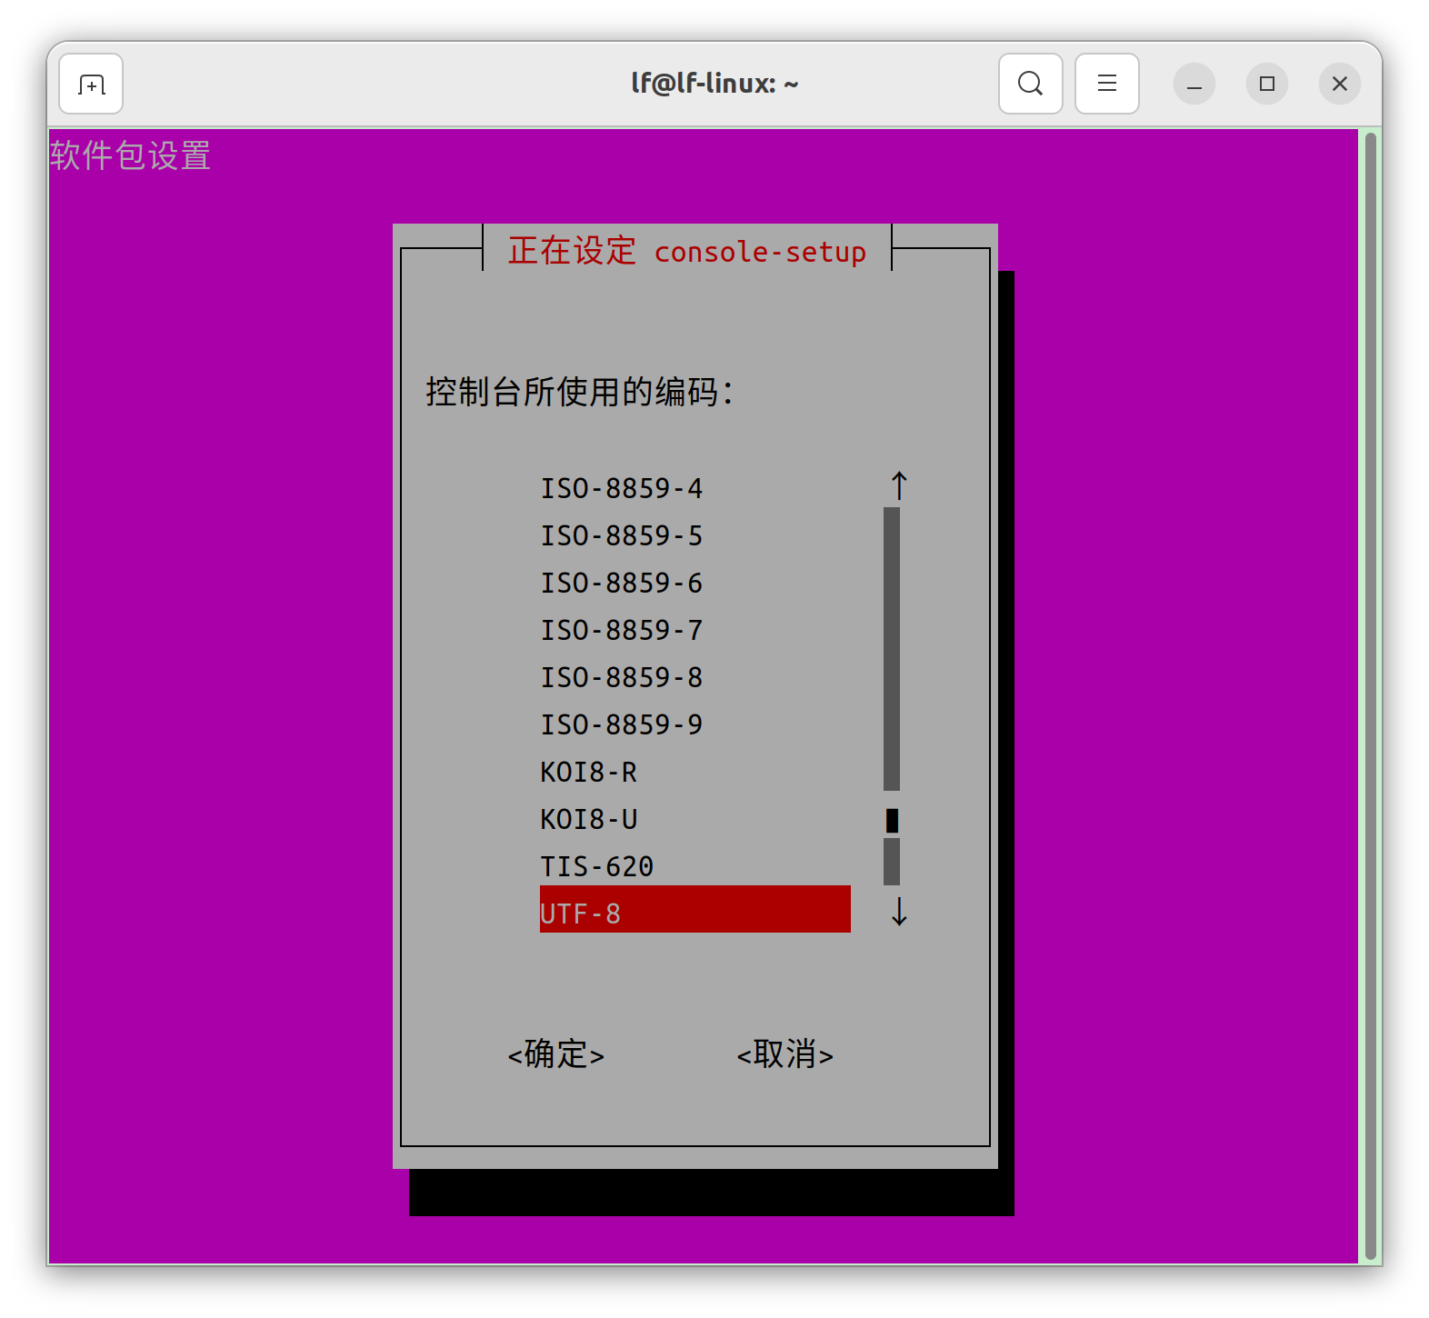Image resolution: width=1429 pixels, height=1318 pixels.
Task: Select ISO-8859-8 encoding
Action: [x=695, y=677]
